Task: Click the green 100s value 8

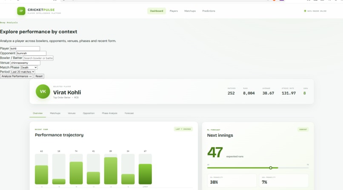Action: pos(305,93)
